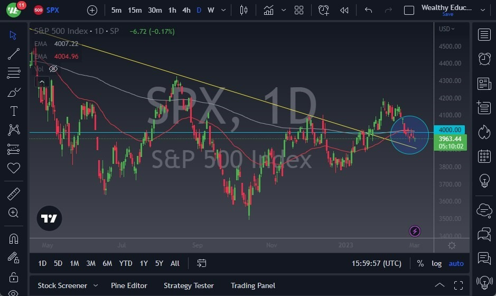The image size is (496, 296).
Task: Toggle magnet mode
Action: coord(14,239)
